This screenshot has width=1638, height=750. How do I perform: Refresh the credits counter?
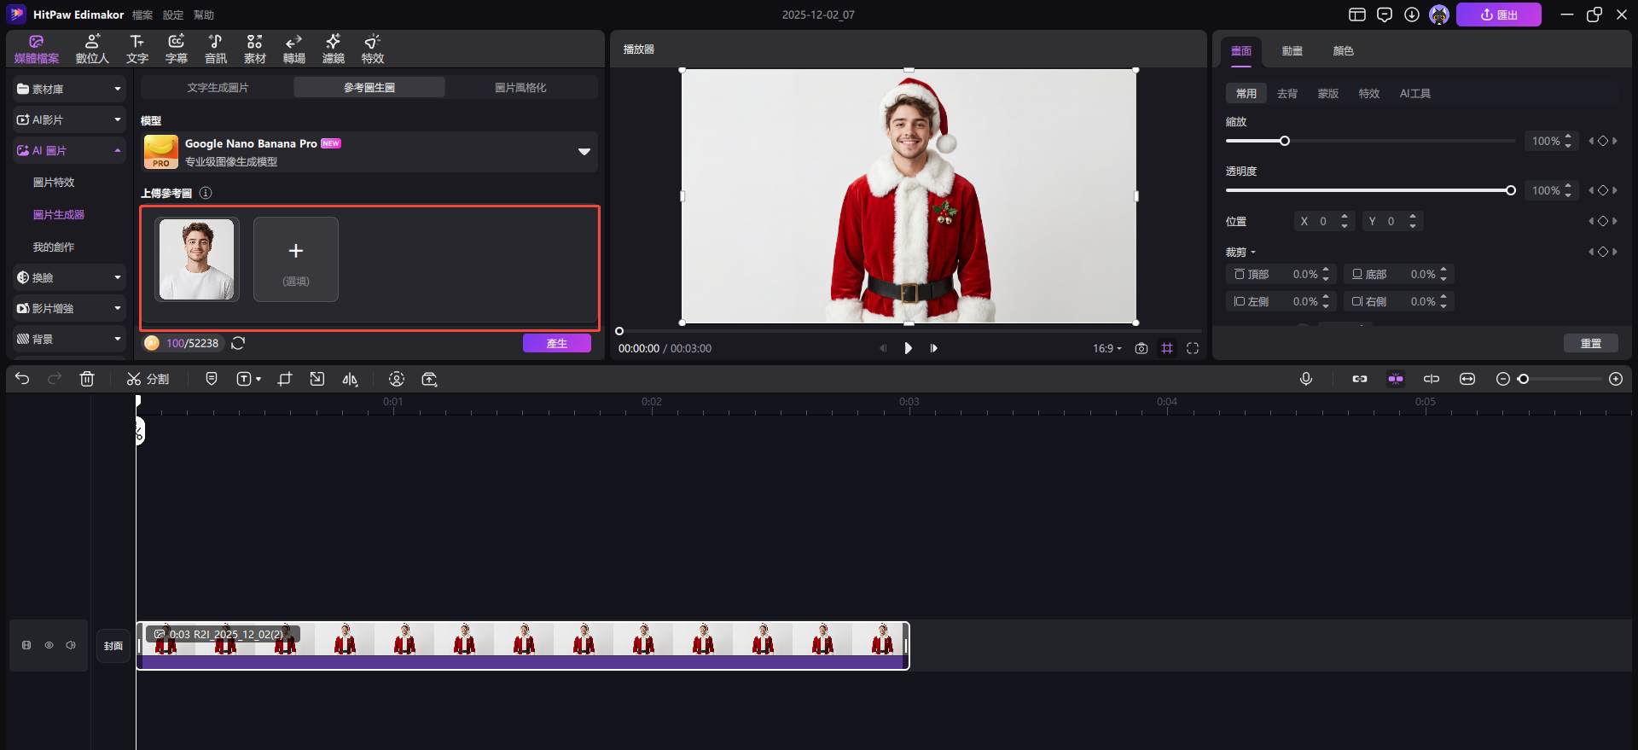239,343
